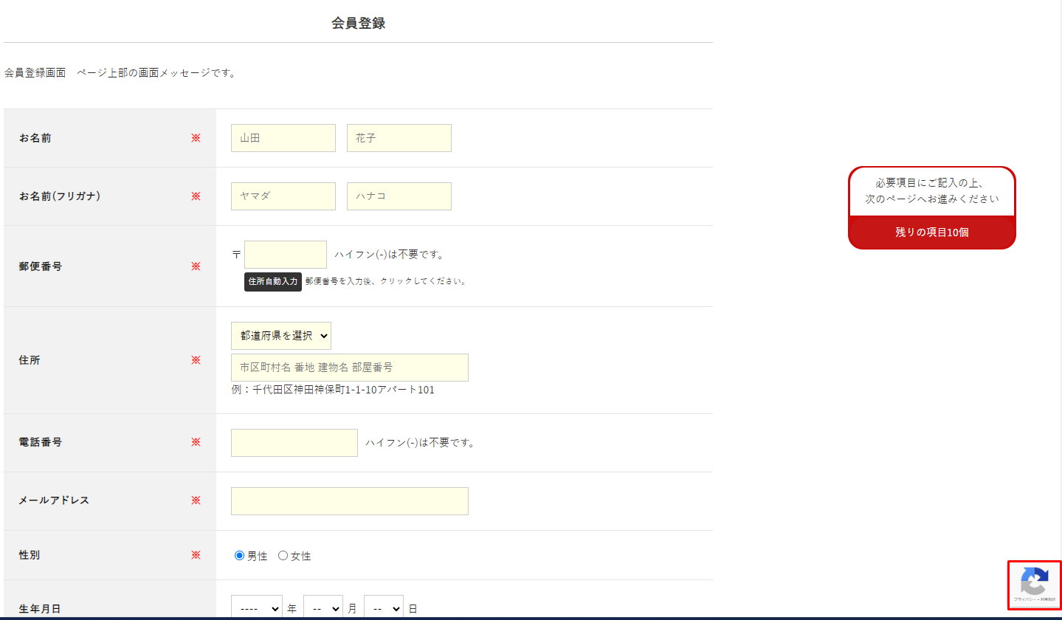Select the 男性 radio button
The image size is (1062, 620).
pyautogui.click(x=239, y=556)
